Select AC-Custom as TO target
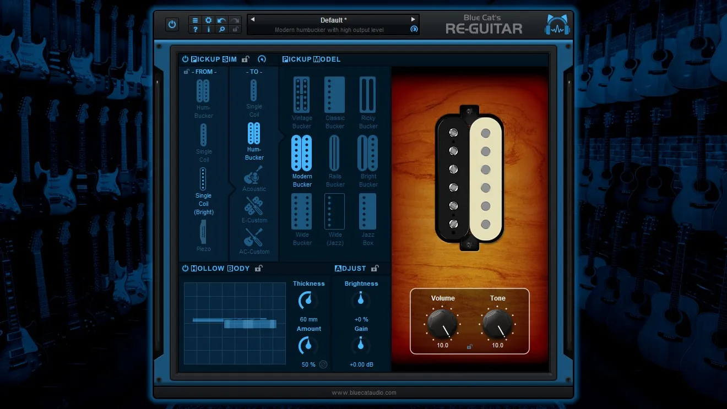 254,241
